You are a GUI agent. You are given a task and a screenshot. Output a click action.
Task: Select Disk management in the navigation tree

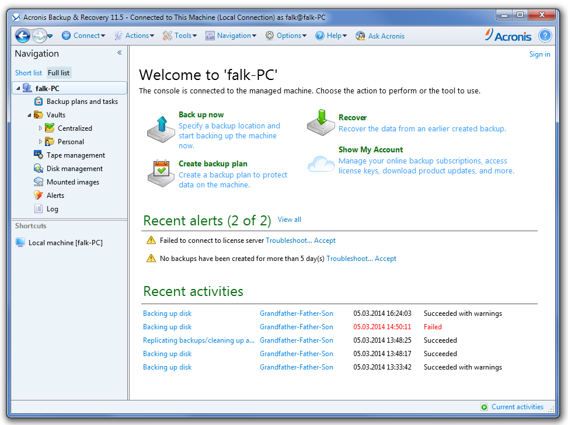(x=74, y=169)
